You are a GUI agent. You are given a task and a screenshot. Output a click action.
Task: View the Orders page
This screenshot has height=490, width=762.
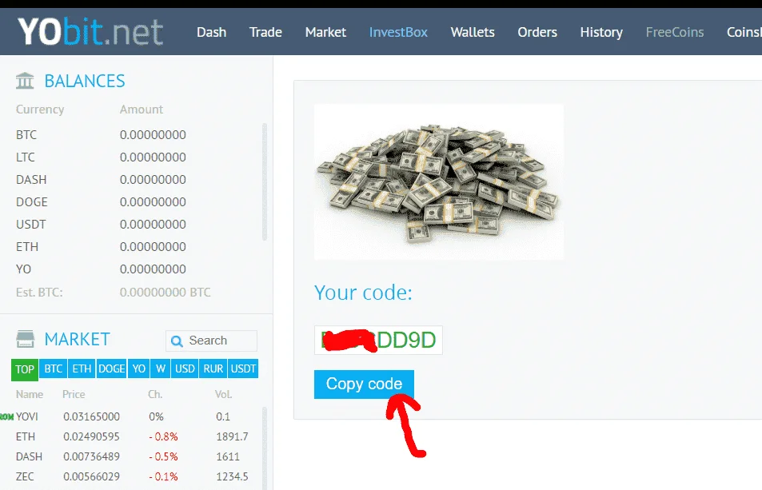[x=537, y=32]
